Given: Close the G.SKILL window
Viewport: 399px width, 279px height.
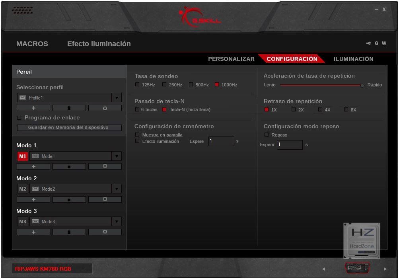Looking at the screenshot, I should 384,10.
